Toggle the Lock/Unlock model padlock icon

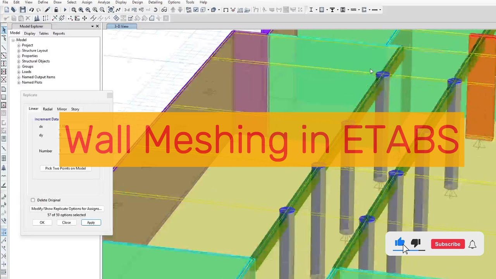click(x=56, y=10)
